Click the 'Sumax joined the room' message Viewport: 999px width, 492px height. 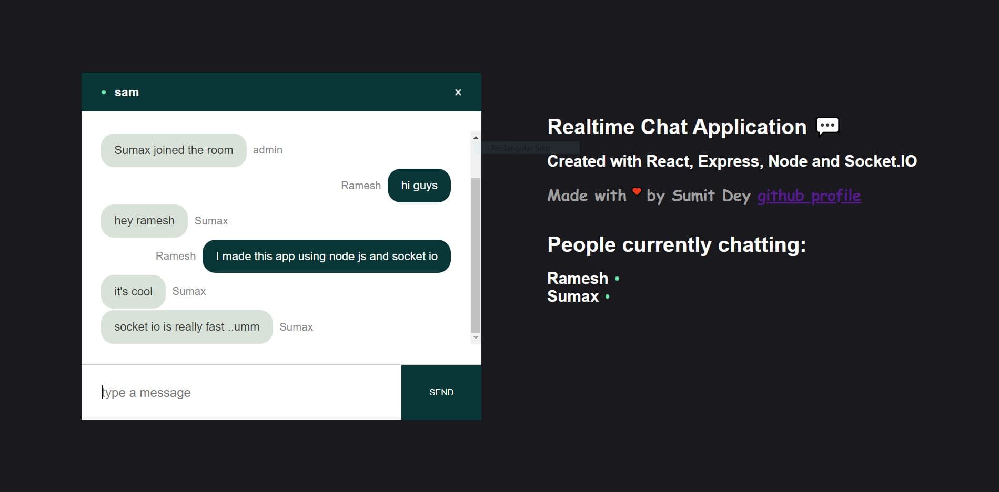[x=173, y=150]
